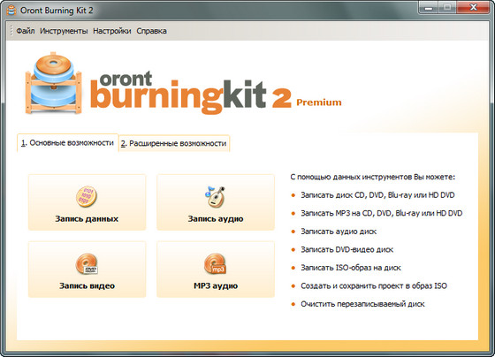This screenshot has width=495, height=357.
Task: Click text Создать и сохранить проект в образ ISO
Action: (x=374, y=286)
